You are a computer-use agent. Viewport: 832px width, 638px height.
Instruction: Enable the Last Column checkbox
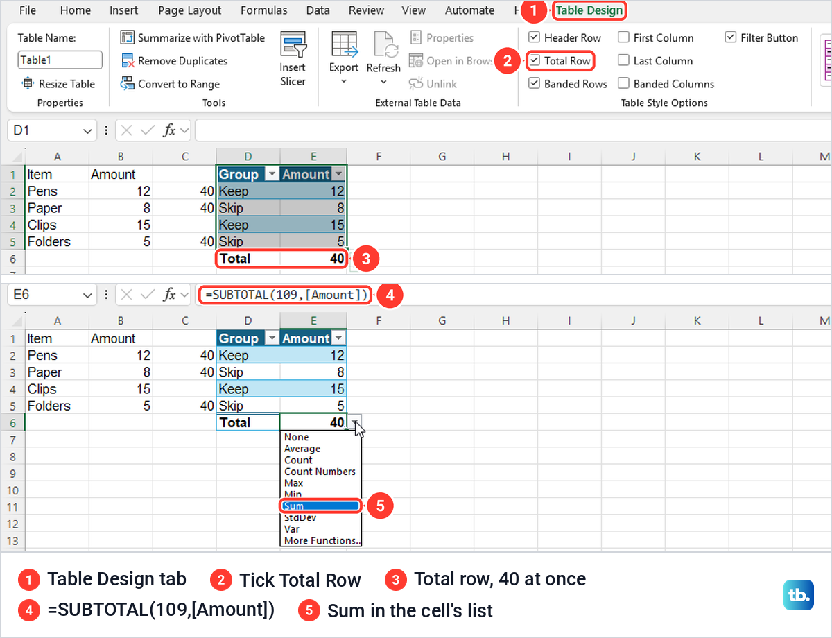point(624,61)
